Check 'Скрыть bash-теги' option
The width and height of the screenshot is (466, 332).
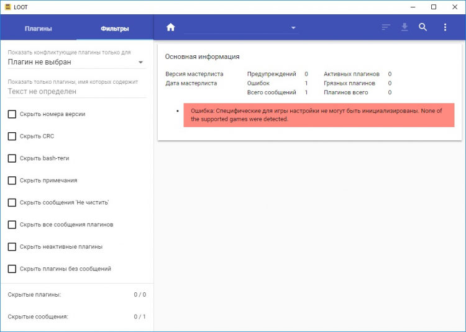click(x=12, y=158)
